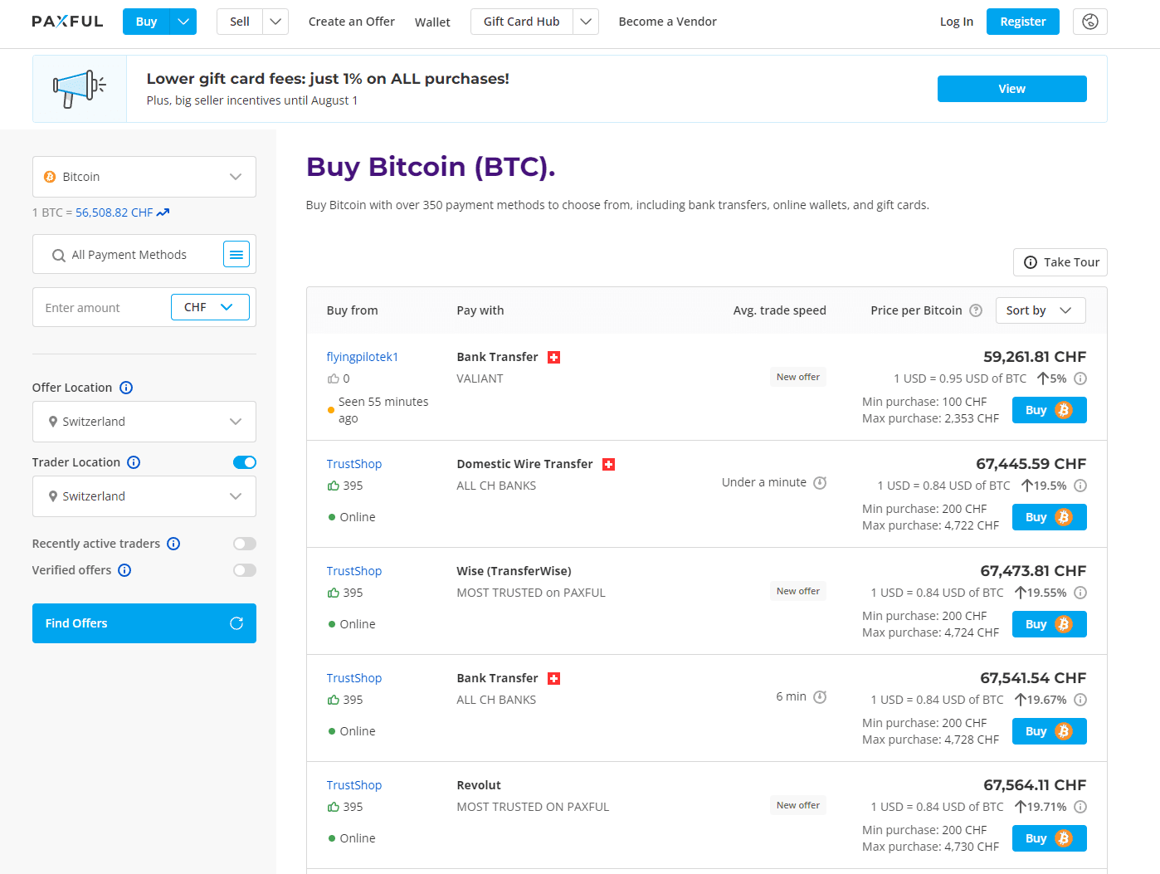The height and width of the screenshot is (874, 1160).
Task: Click the info icon next to 19.71% markup
Action: pos(1080,807)
